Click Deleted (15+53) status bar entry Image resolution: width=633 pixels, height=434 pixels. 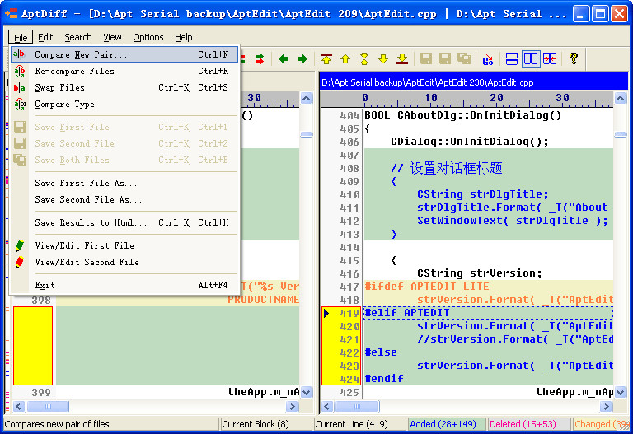[x=528, y=424]
